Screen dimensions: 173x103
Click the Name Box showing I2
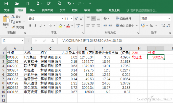(x=13, y=41)
